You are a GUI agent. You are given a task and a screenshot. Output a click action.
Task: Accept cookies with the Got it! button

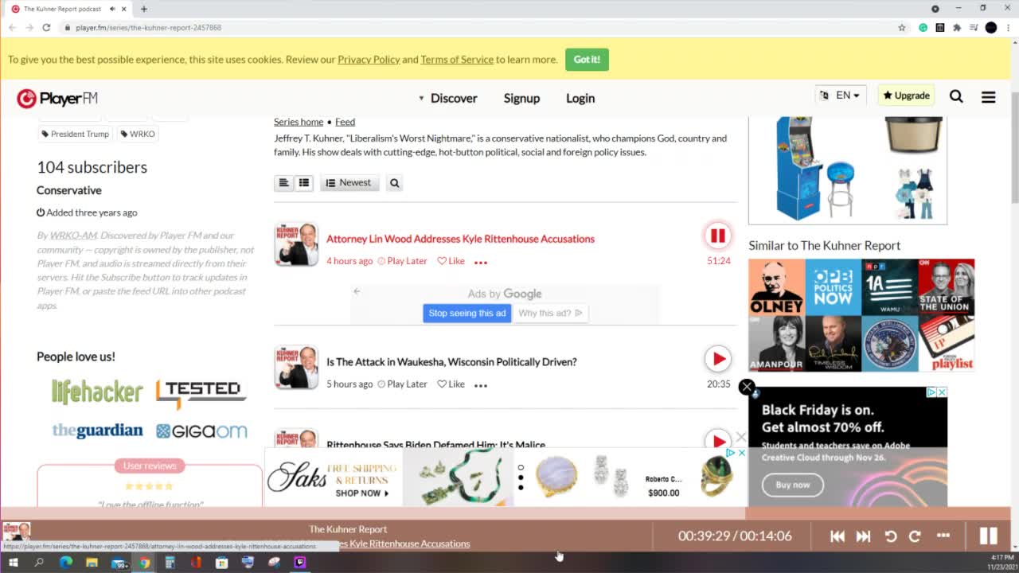tap(587, 60)
